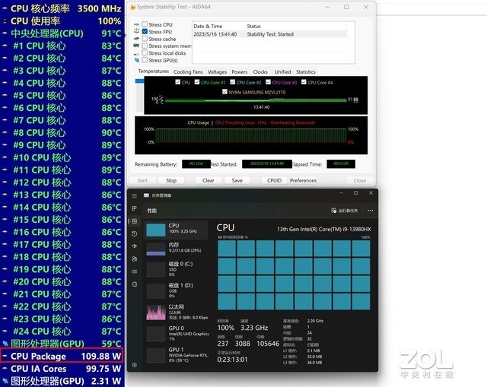Open App history icon in Task Manager
Viewport: 487px width, 387px height.
135,233
